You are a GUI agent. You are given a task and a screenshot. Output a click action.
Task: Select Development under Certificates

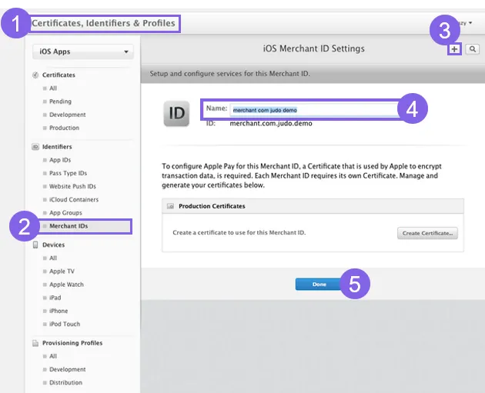[x=68, y=115]
